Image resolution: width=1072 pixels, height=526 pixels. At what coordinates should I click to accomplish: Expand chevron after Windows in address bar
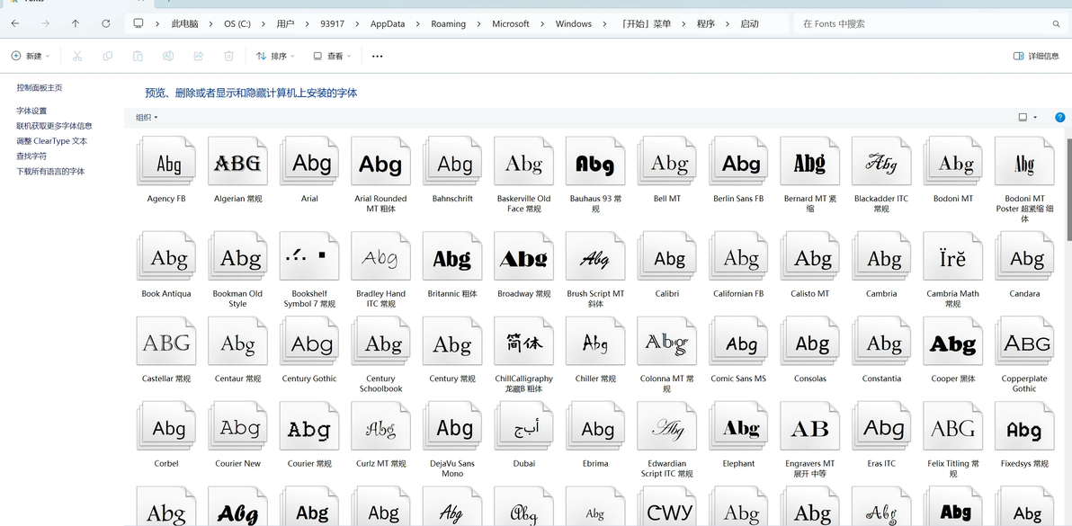point(605,24)
